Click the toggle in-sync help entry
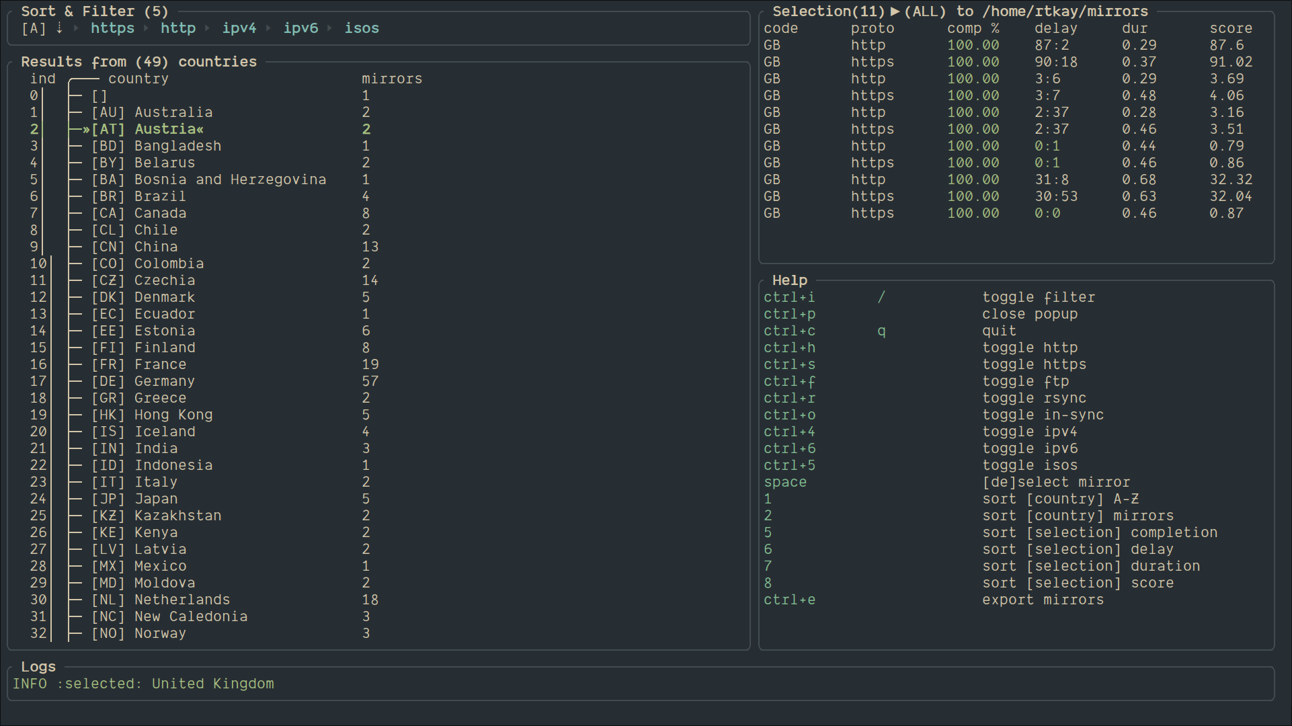This screenshot has width=1292, height=726. [1043, 415]
